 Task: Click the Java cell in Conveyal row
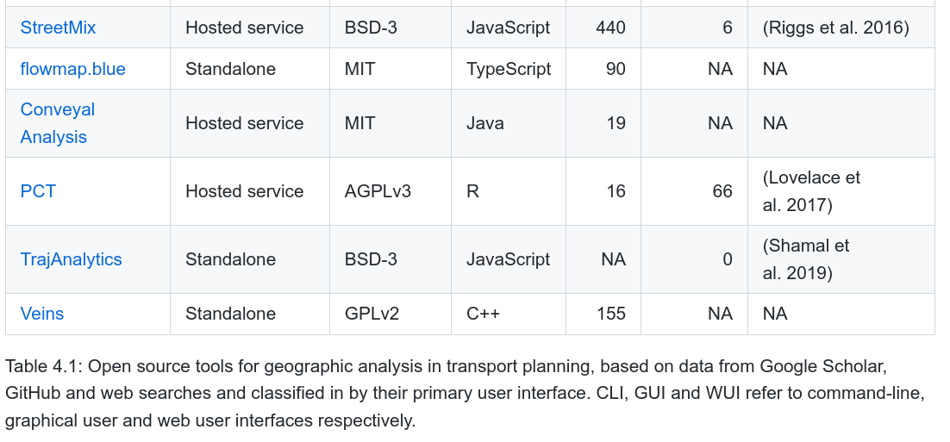pyautogui.click(x=484, y=123)
